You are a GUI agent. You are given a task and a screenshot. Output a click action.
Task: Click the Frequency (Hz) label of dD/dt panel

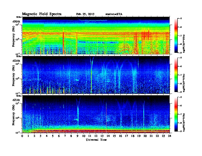coord(14,76)
